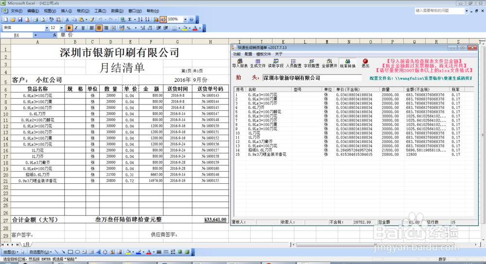The width and height of the screenshot is (486, 264).
Task: Click the Format Painter brush icon
Action: pos(92,19)
